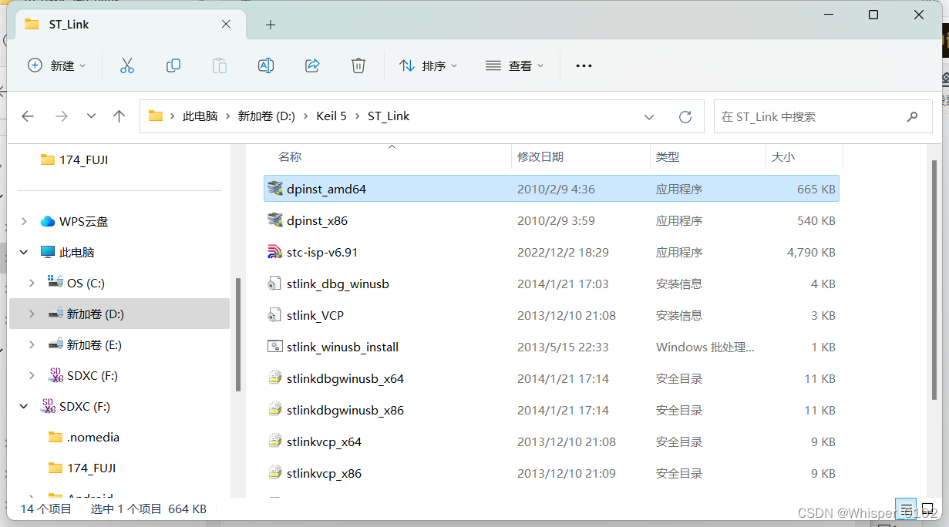Collapse the 此电脑 tree item
The height and width of the screenshot is (527, 949).
coord(23,251)
